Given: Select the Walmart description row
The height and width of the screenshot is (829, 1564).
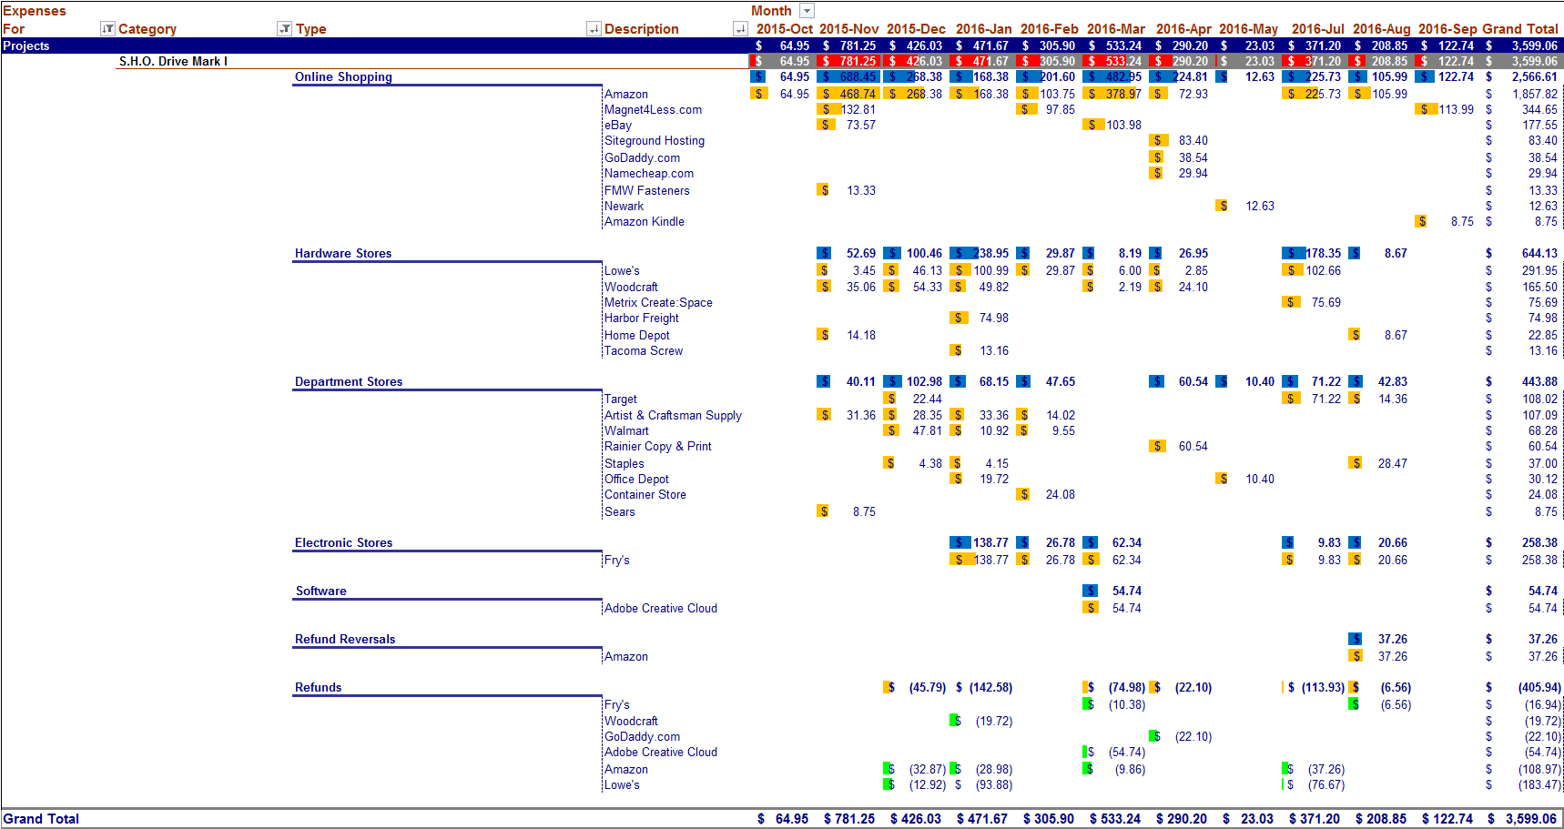Looking at the screenshot, I should point(626,431).
